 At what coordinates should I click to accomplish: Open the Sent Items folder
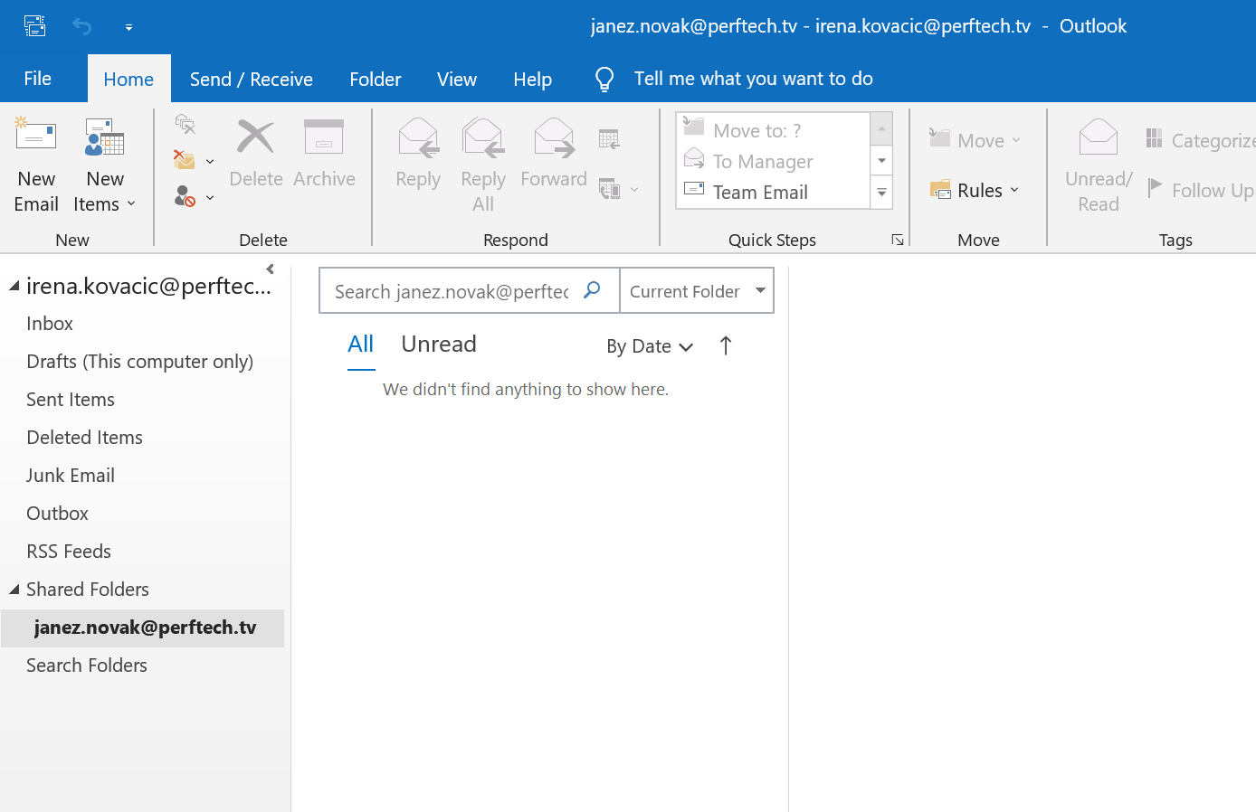tap(71, 400)
